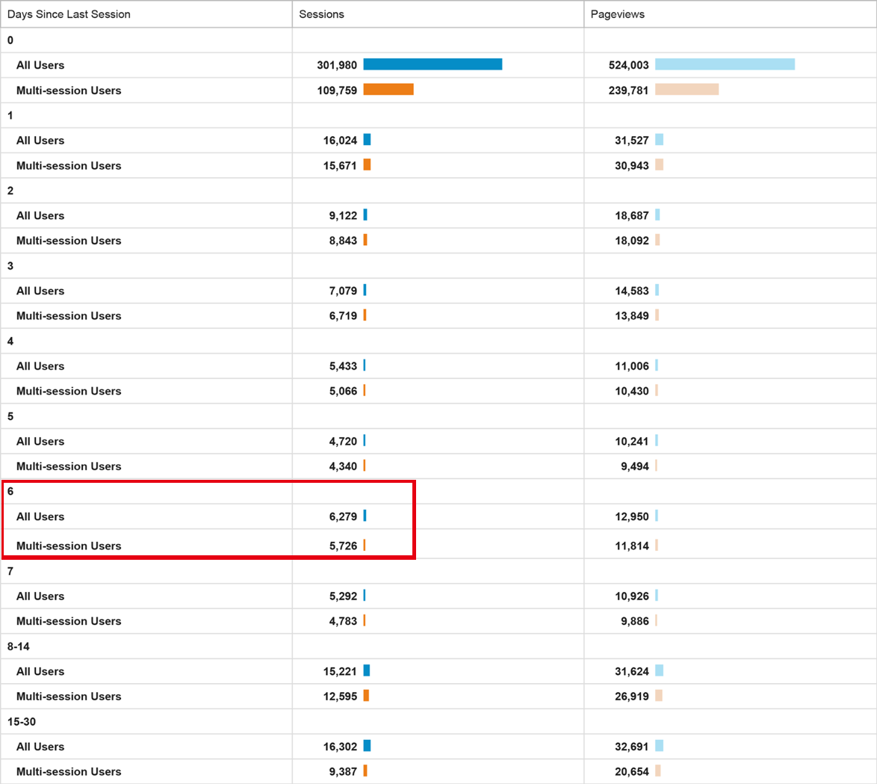Click the Pageviews column header
The image size is (877, 784).
coord(617,14)
